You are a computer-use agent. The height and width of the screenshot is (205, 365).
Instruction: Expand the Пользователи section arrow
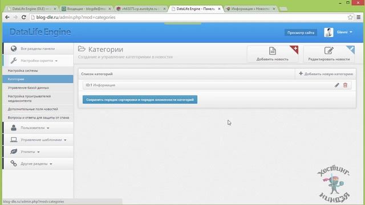(x=48, y=128)
